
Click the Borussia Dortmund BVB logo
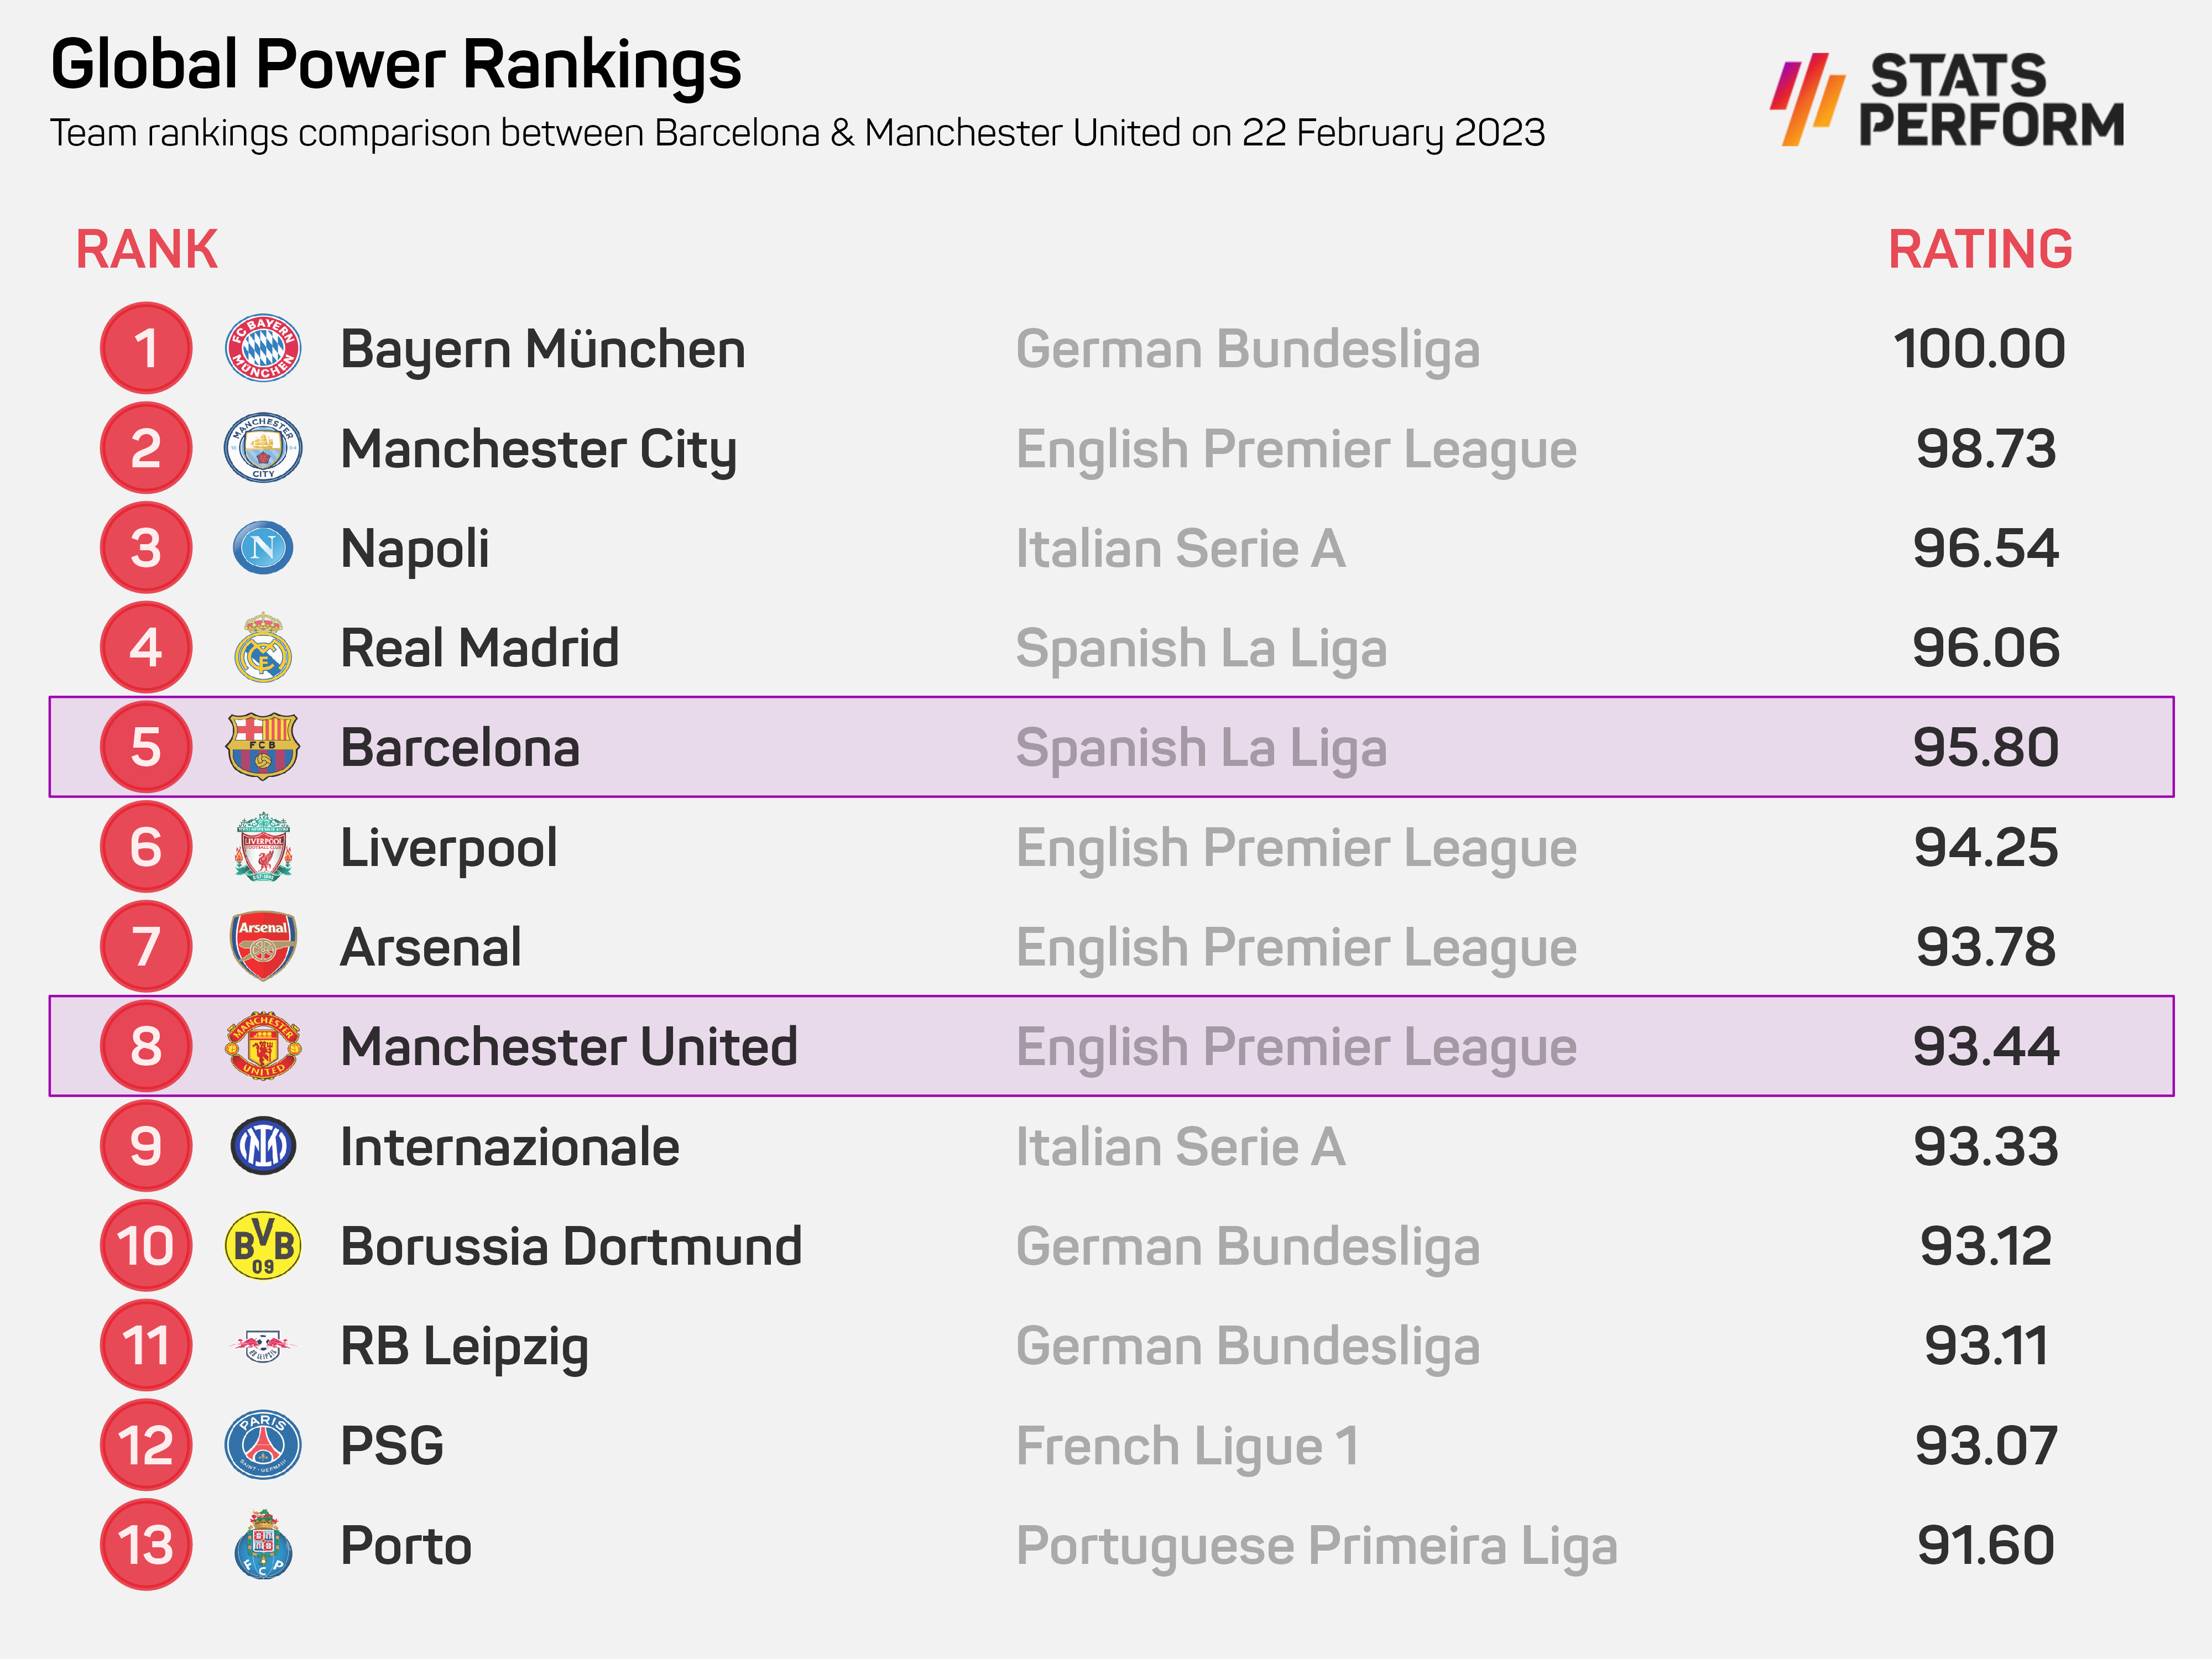point(262,1246)
